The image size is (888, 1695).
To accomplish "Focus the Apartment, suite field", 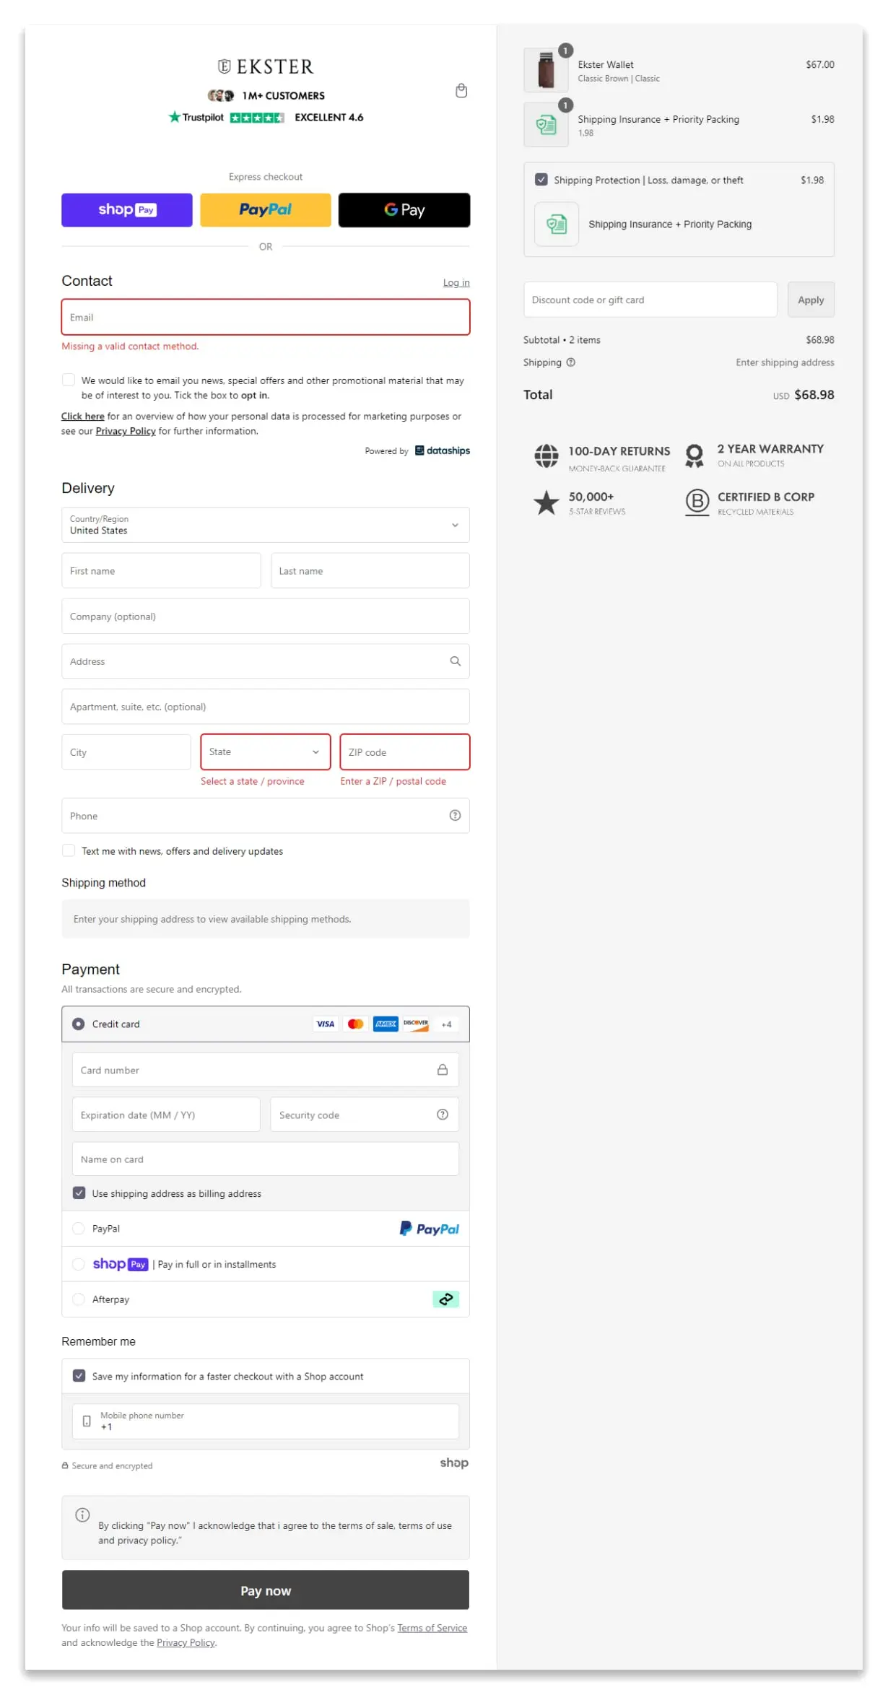I will (266, 706).
